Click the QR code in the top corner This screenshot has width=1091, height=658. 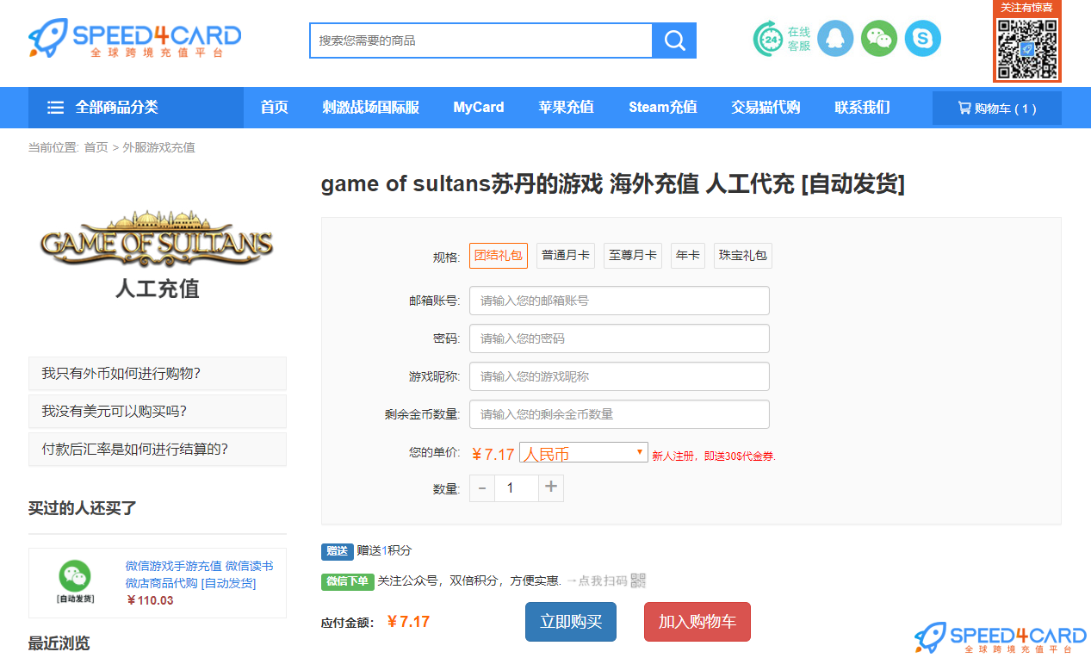pyautogui.click(x=1027, y=49)
